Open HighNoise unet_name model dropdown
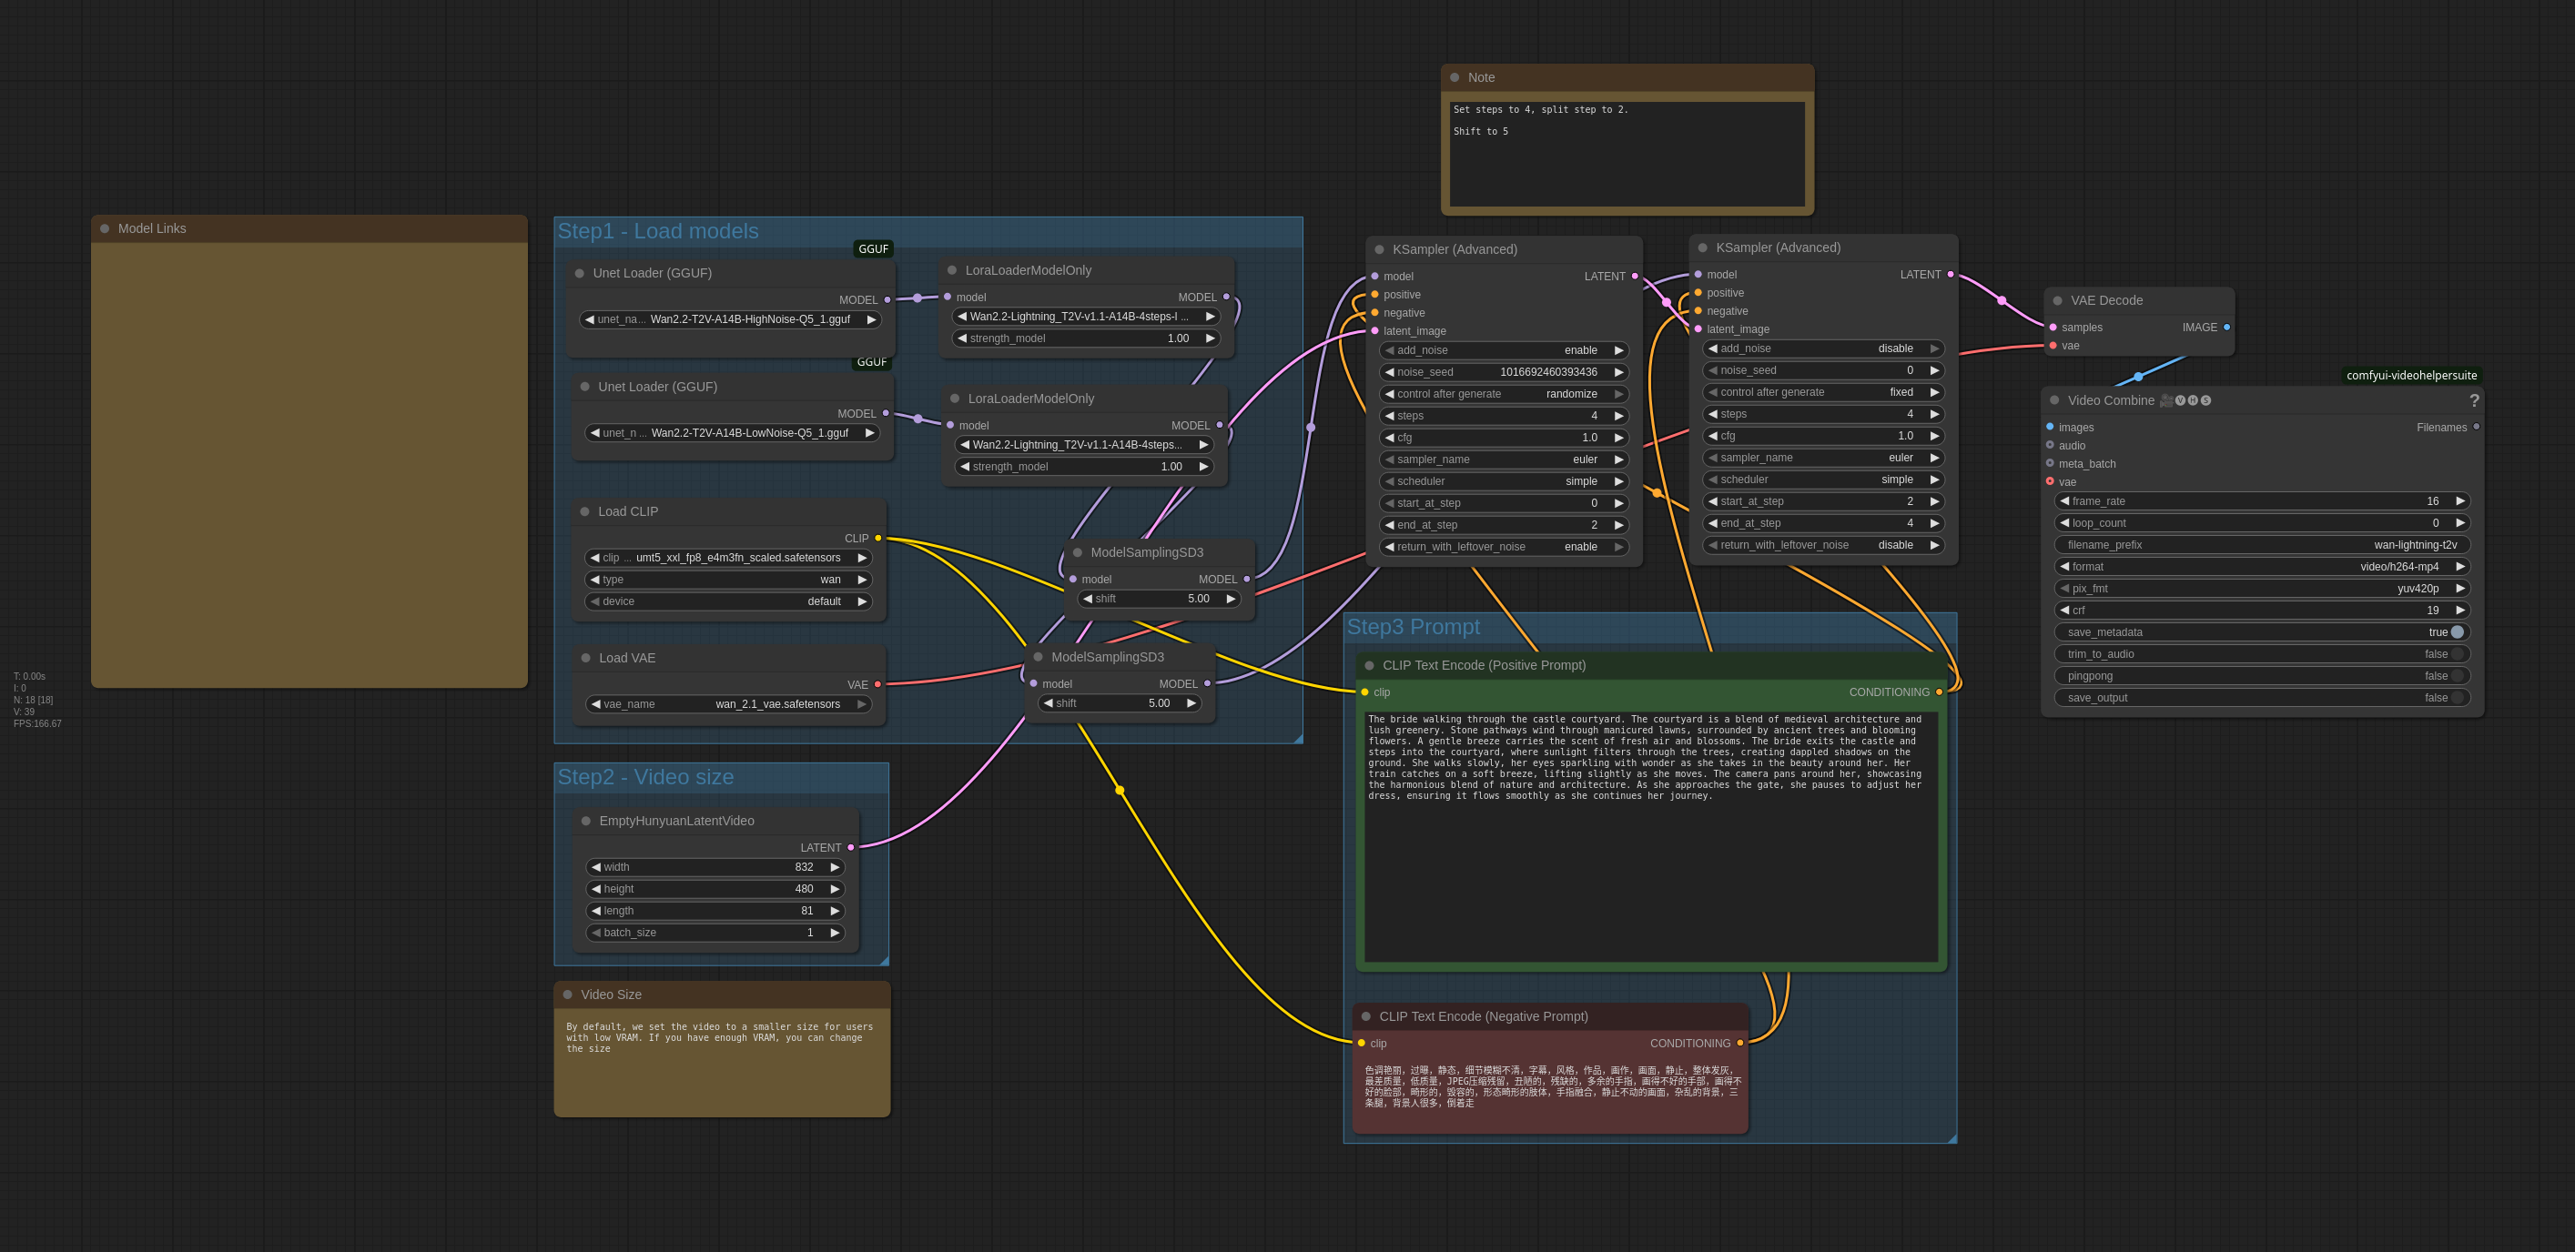 click(x=730, y=319)
